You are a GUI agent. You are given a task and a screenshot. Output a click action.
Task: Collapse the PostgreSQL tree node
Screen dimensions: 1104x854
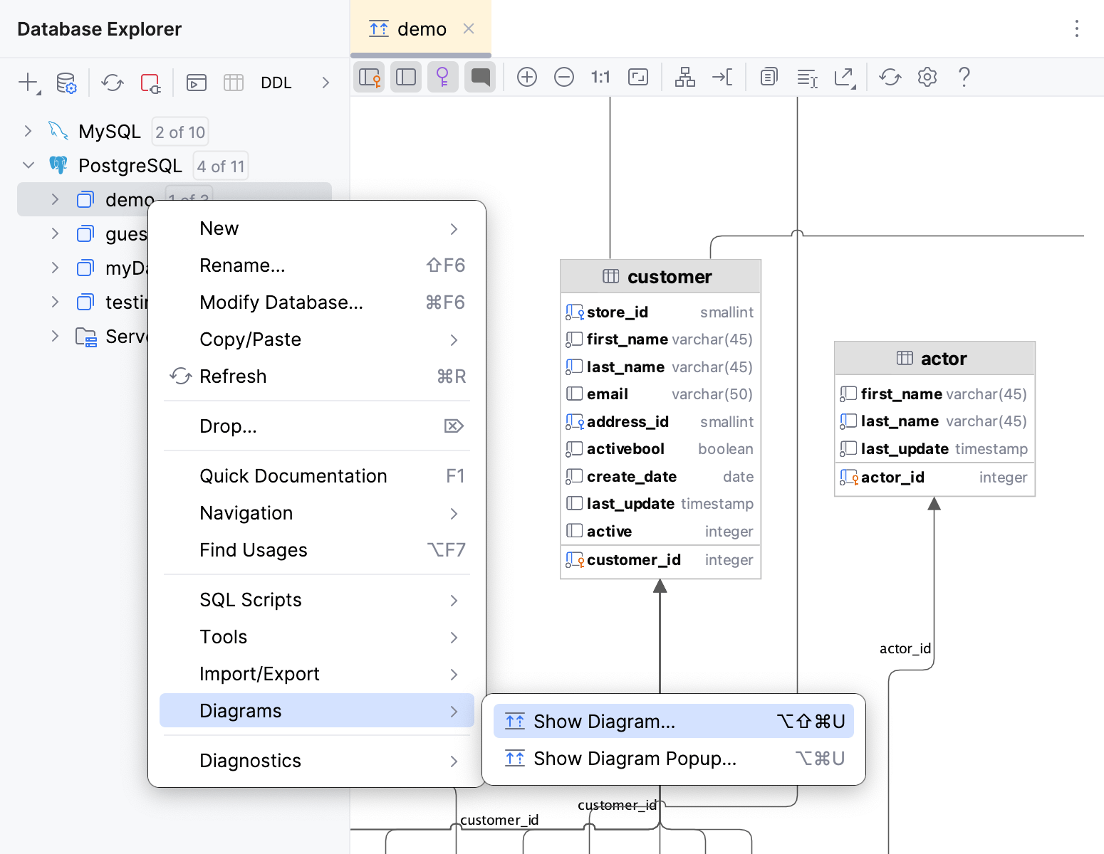click(x=28, y=165)
